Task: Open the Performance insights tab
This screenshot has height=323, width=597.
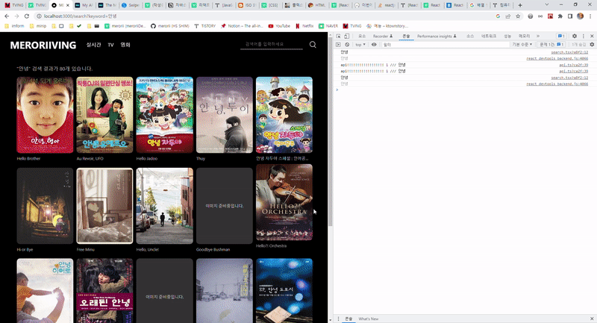Action: (437, 36)
